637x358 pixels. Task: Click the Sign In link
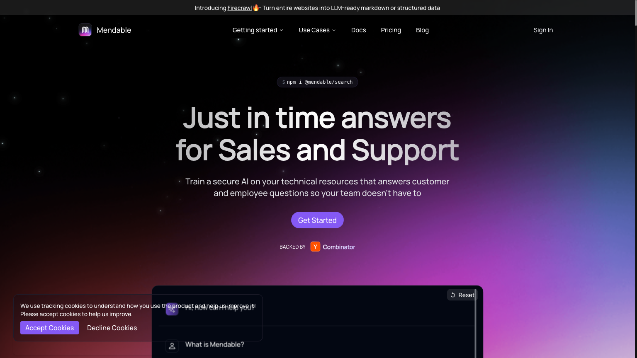coord(543,30)
